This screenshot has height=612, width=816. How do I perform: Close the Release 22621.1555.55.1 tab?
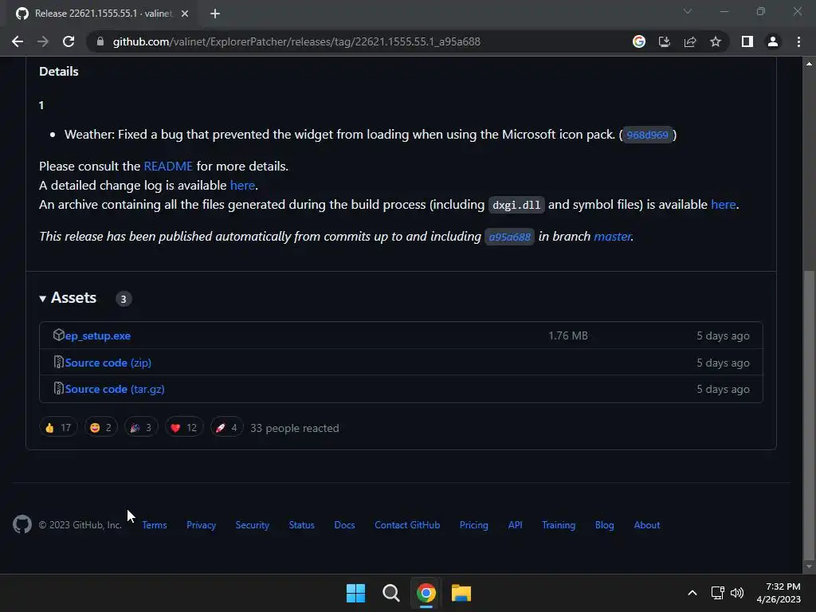click(x=185, y=14)
